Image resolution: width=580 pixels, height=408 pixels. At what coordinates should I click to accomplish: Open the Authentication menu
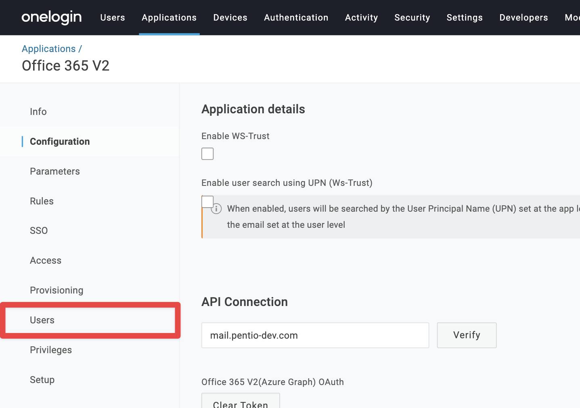296,17
